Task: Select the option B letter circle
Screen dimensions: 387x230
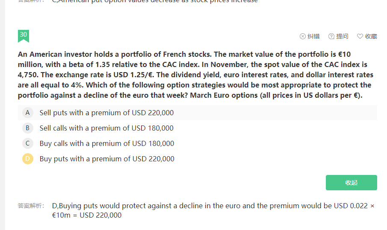Action: point(27,128)
